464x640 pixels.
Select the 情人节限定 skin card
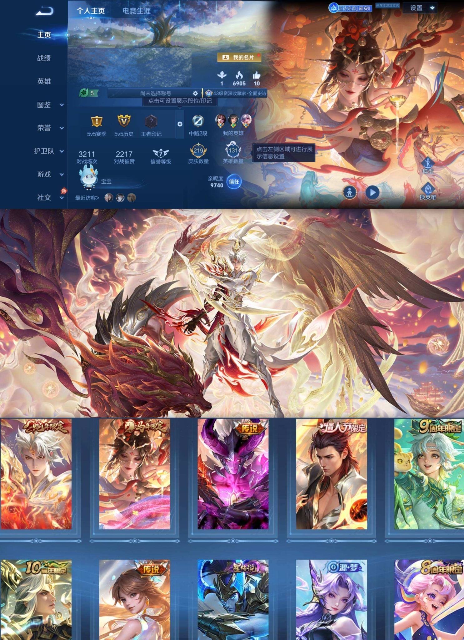332,474
